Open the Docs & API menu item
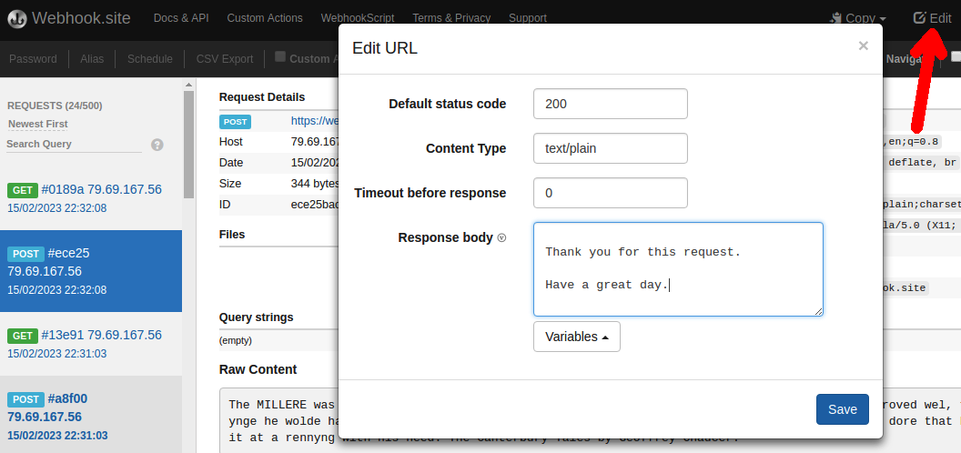Image resolution: width=961 pixels, height=453 pixels. [x=180, y=18]
